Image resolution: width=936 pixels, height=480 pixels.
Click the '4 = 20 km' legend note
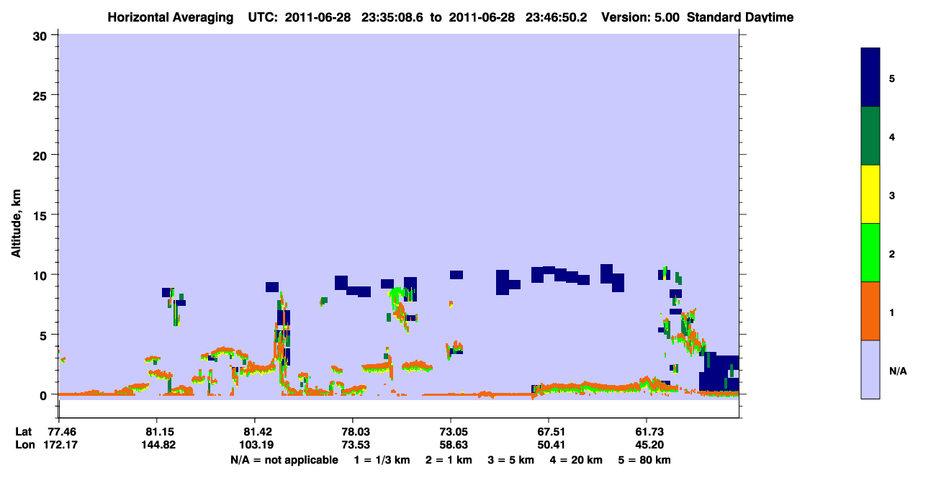click(x=576, y=460)
